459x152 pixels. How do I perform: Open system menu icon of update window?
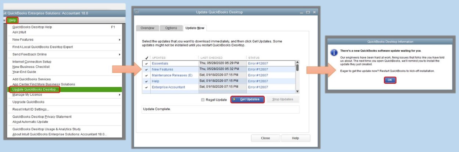pos(137,12)
